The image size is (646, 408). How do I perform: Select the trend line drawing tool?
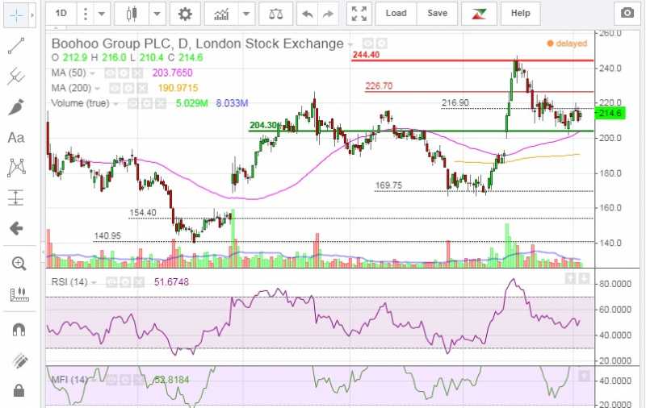point(16,46)
